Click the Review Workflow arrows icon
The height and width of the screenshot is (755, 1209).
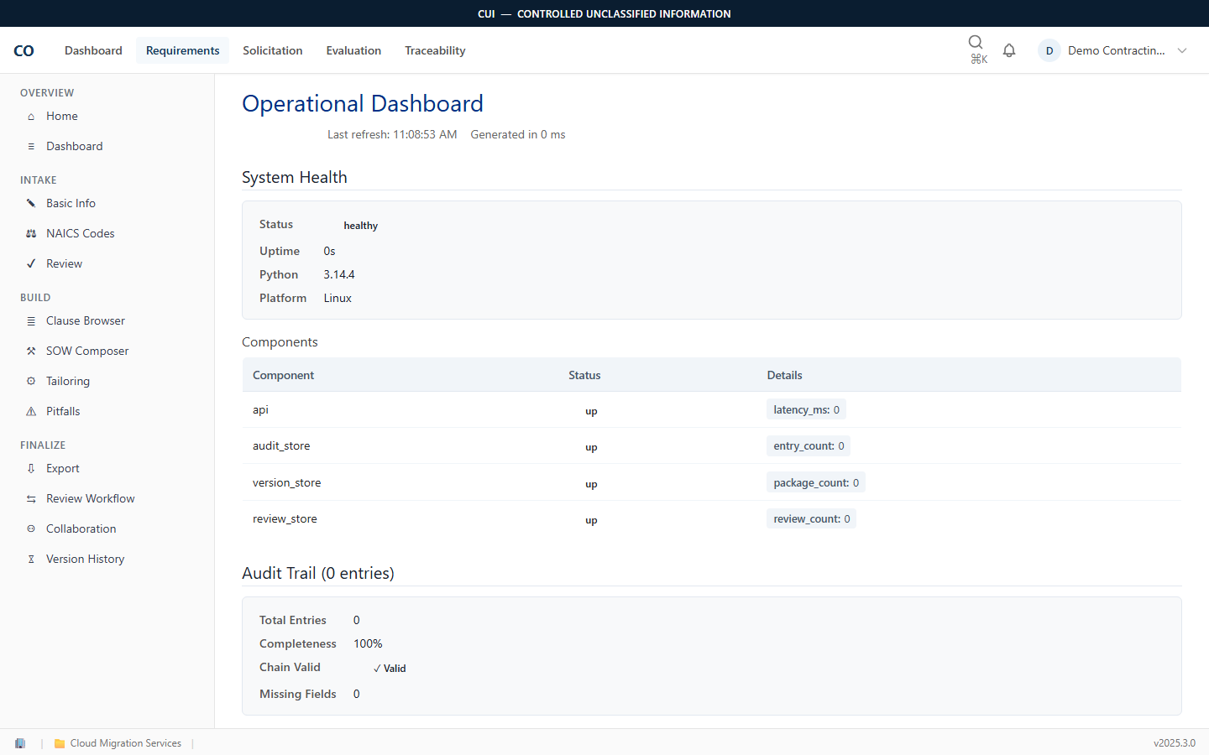[x=31, y=499]
